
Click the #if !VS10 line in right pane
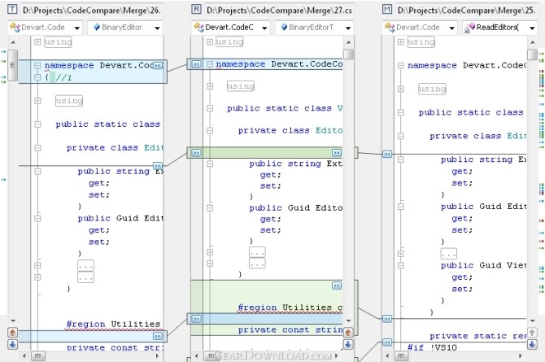(432, 347)
